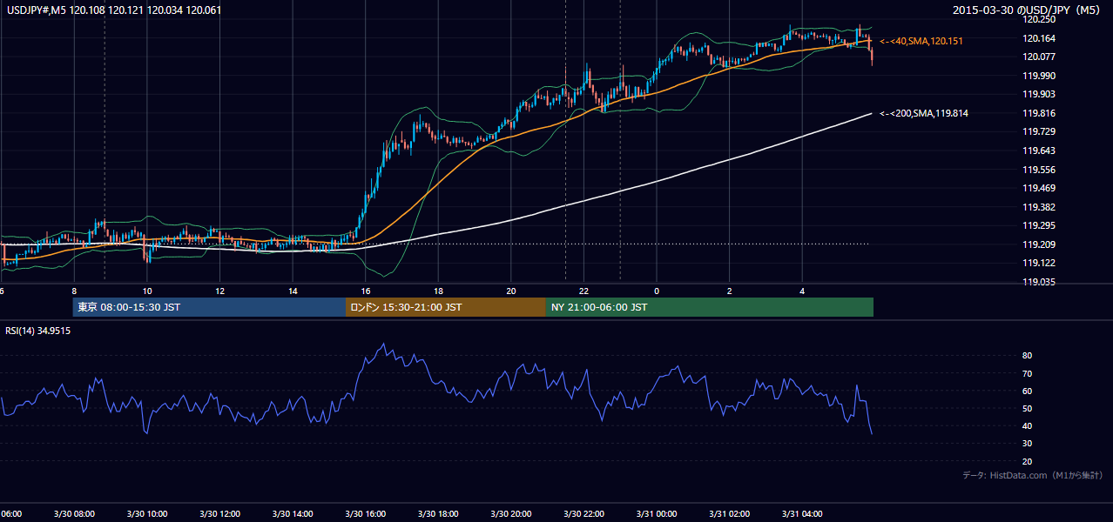1113x522 pixels.
Task: Click hour tick 0 under the price chart
Action: coord(657,291)
